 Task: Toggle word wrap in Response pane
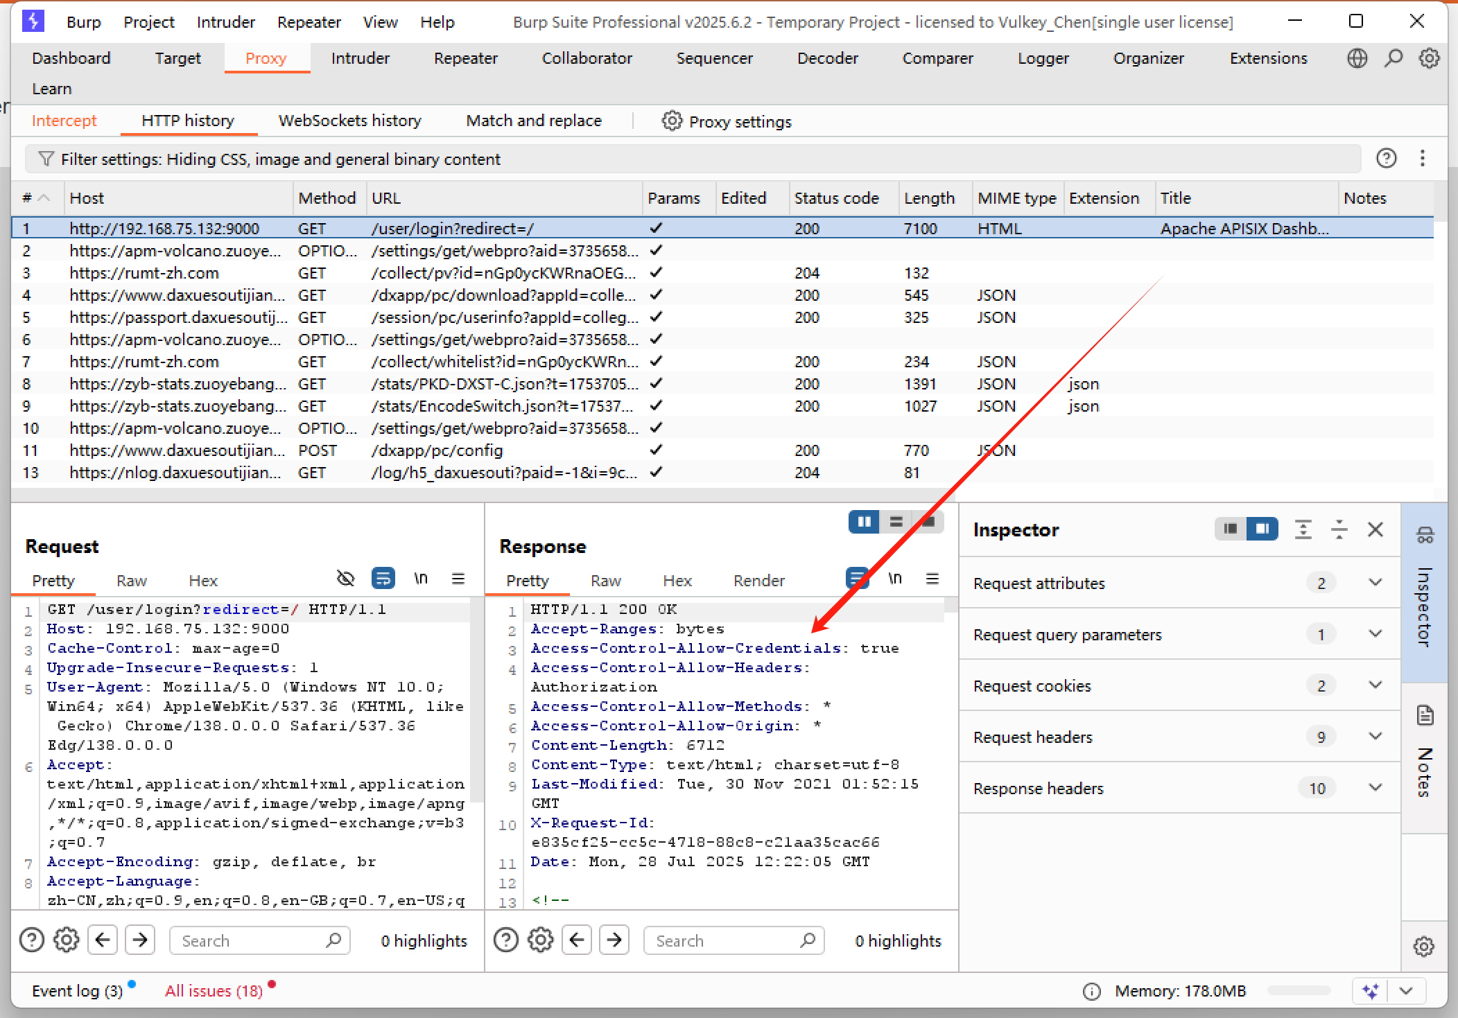point(857,579)
